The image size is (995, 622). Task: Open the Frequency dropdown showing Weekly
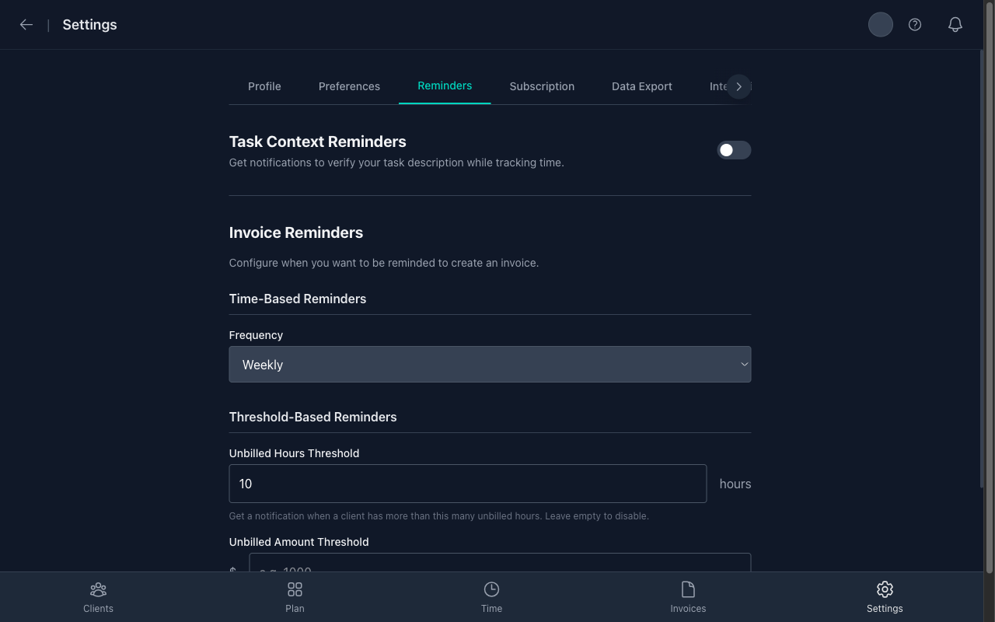coord(490,364)
